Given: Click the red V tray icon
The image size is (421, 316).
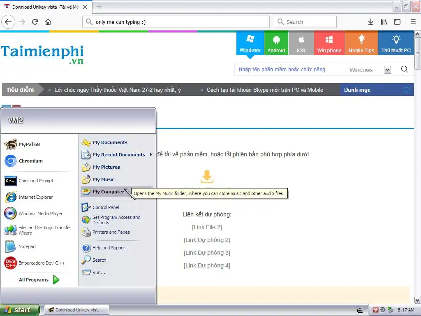Looking at the screenshot, I should (x=375, y=310).
